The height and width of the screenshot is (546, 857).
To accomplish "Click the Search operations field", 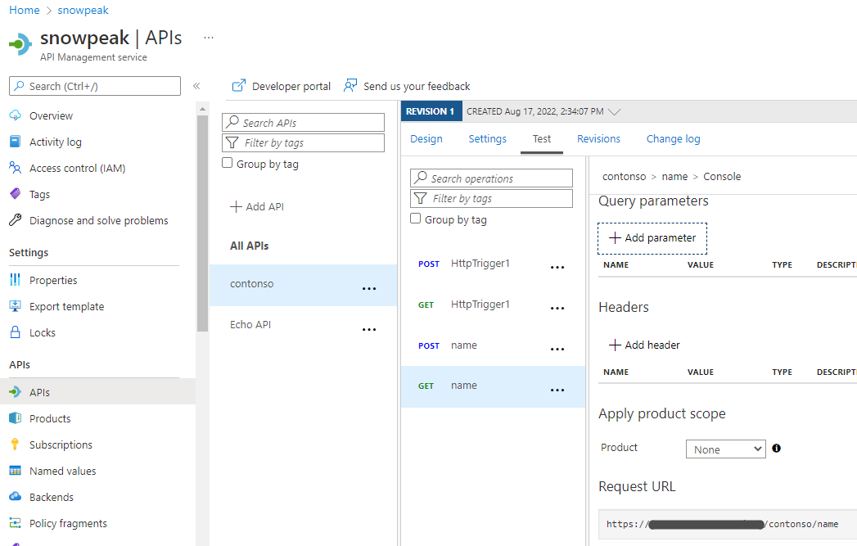I will pos(491,178).
